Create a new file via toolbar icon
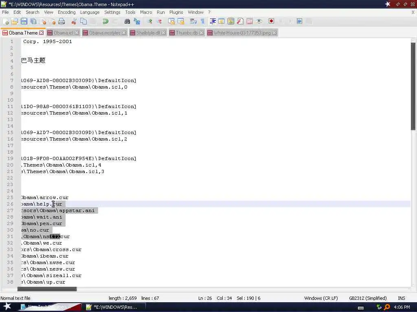This screenshot has width=417, height=312. click(x=6, y=22)
